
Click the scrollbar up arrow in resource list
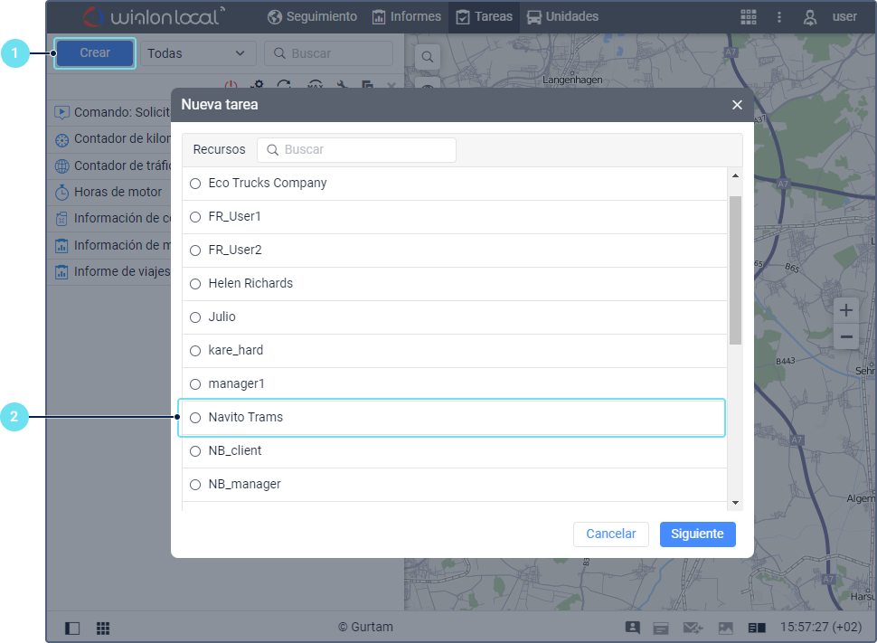pyautogui.click(x=735, y=175)
